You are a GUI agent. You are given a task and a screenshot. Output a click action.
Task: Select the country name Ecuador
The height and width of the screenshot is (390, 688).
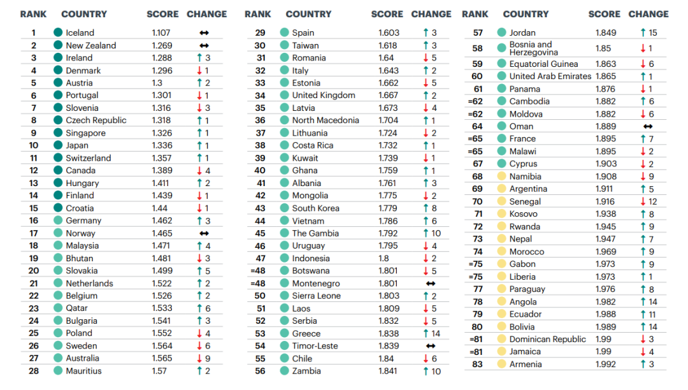click(525, 314)
